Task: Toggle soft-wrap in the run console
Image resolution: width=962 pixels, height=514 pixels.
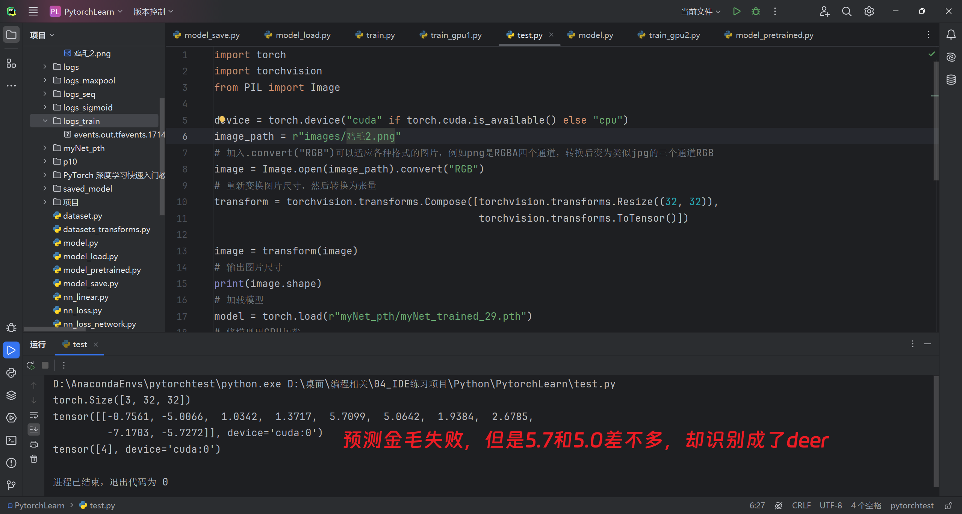Action: [34, 415]
